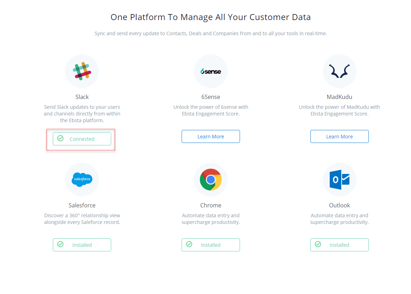
Task: Click the 6sense logo icon
Action: 211,71
